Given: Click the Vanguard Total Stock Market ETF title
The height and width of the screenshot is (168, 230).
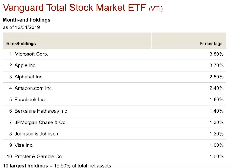Looking at the screenshot, I should tap(74, 8).
